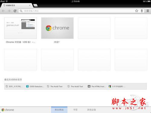Click the 最近关闭的标签页 heading
Image resolution: width=151 pixels, height=113 pixels.
pos(13,80)
